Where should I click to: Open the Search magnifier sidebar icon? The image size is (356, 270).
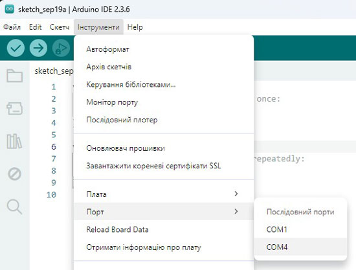14,207
